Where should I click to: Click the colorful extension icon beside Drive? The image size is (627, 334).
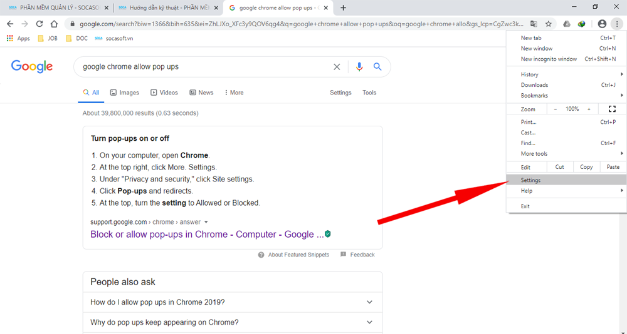click(582, 24)
